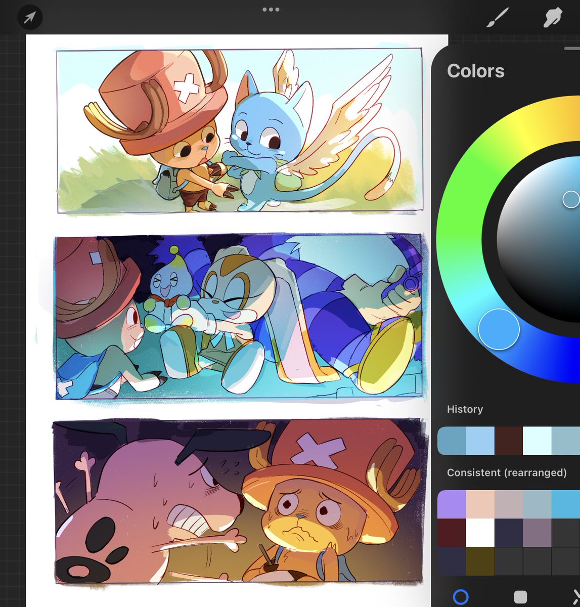Select the Brush tool in top bar
580x607 pixels.
pos(498,18)
